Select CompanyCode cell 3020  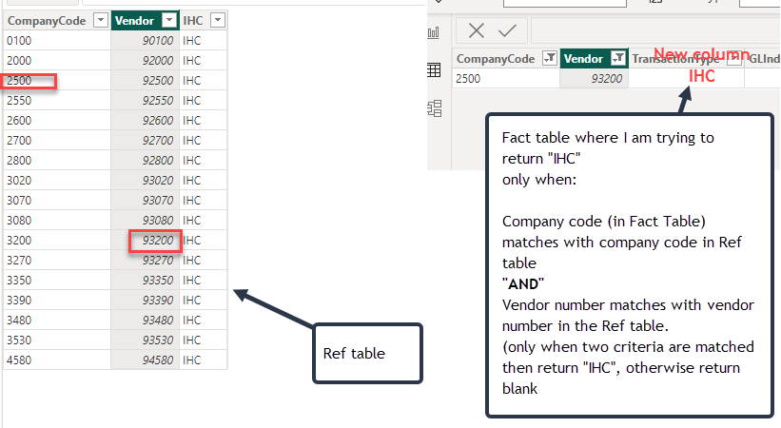[57, 180]
